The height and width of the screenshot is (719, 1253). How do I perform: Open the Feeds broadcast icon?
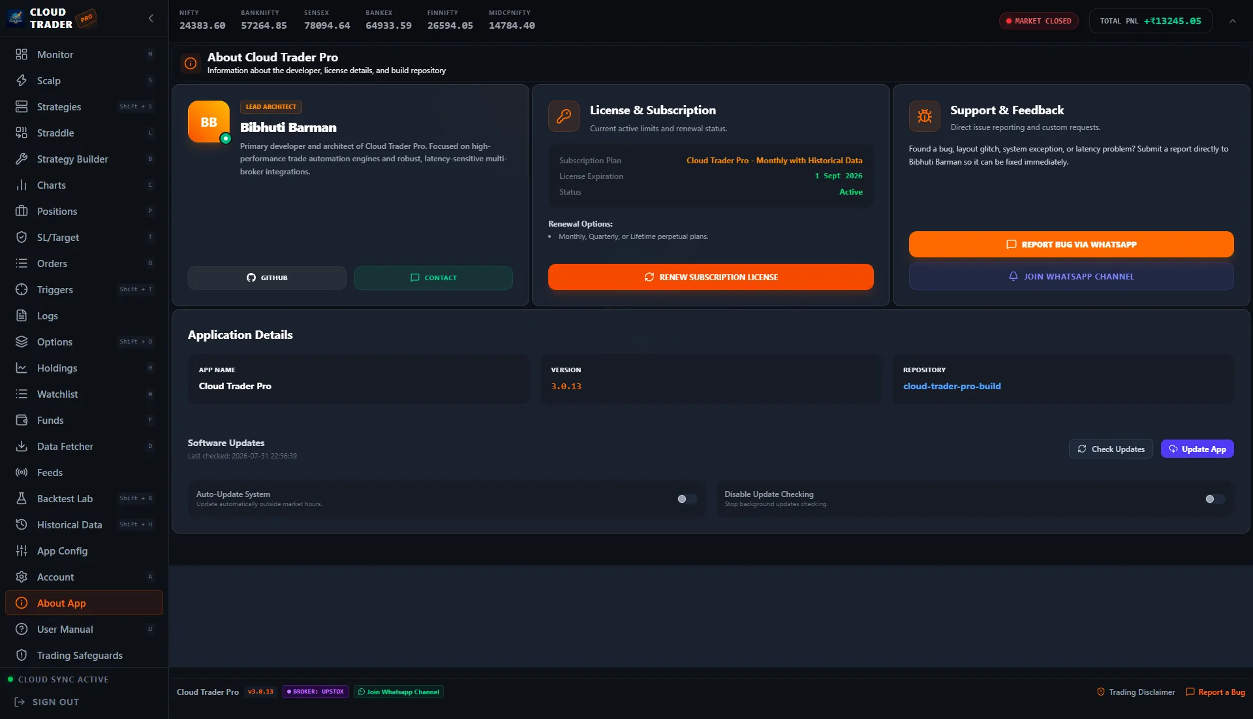(22, 472)
